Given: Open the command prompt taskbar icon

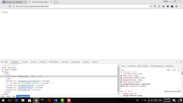Looking at the screenshot, I should coord(43,100).
